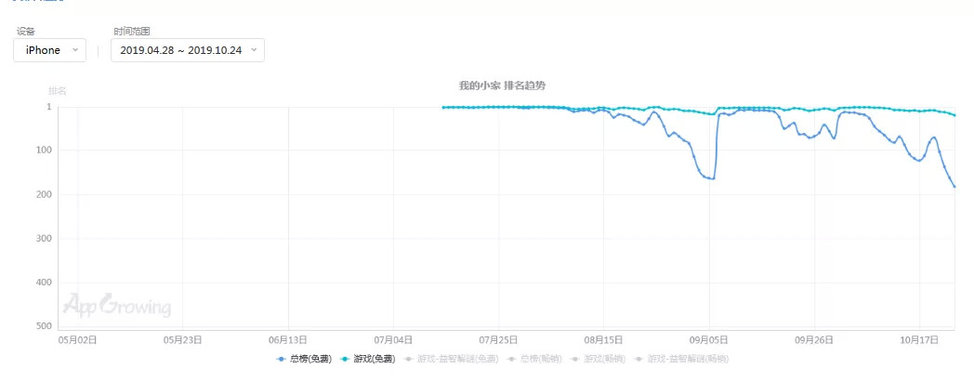This screenshot has width=974, height=382.
Task: Select the 06月13日 date axis label
Action: [x=288, y=340]
